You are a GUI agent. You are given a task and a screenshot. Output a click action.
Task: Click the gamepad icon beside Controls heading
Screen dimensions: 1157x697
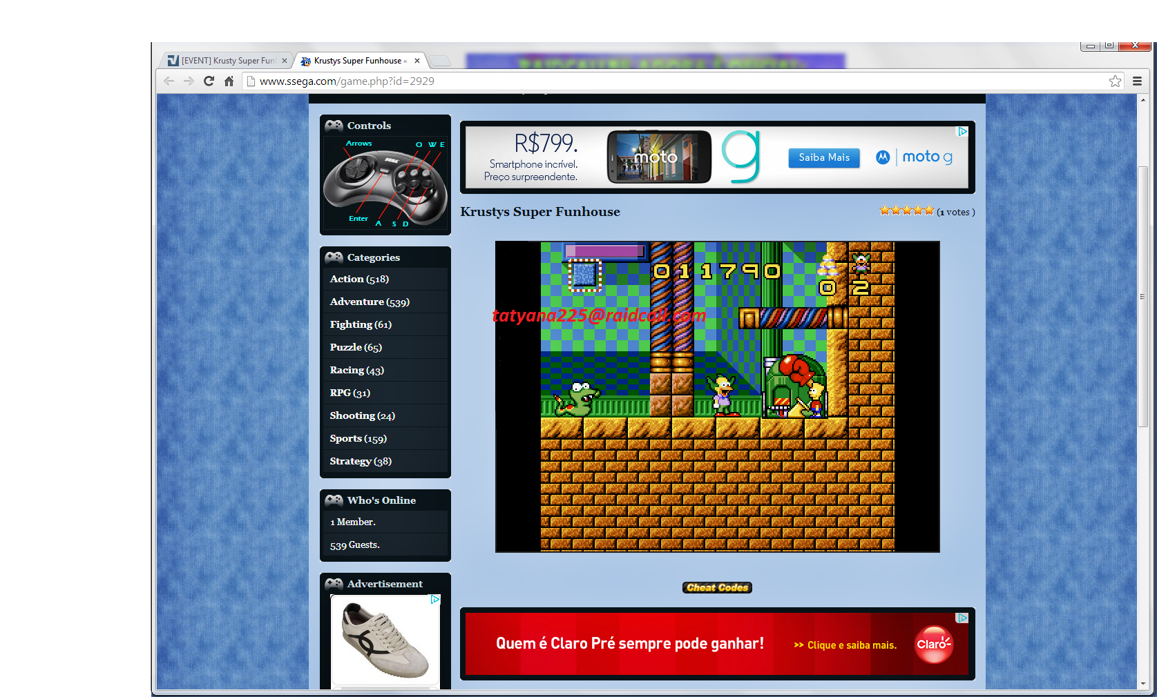334,126
